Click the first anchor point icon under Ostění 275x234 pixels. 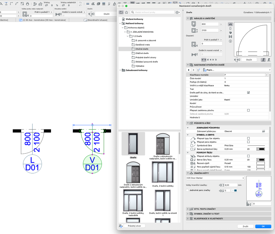point(204,60)
